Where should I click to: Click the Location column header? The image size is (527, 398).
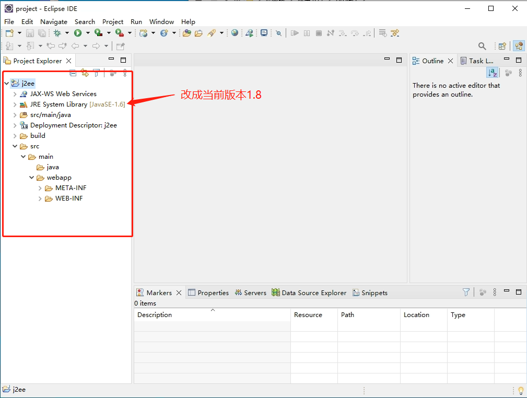424,314
